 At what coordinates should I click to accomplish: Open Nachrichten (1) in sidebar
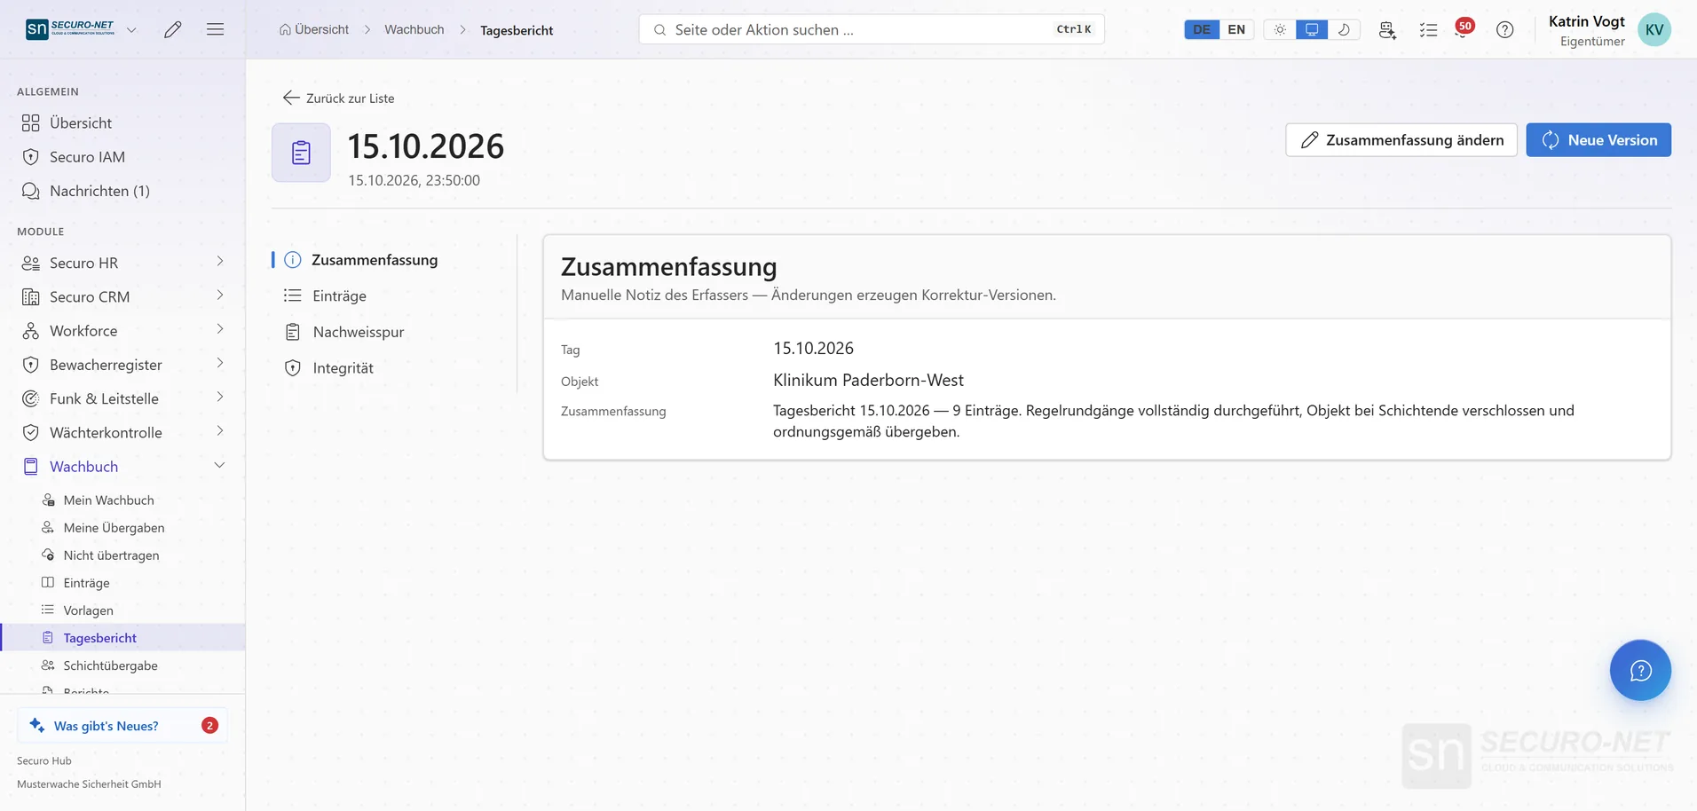coord(122,191)
